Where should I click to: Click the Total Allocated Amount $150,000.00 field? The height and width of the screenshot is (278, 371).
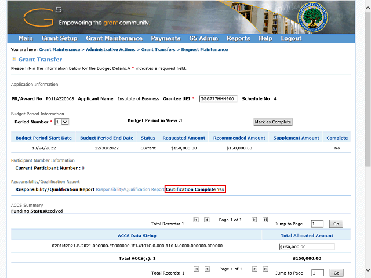pyautogui.click(x=307, y=247)
